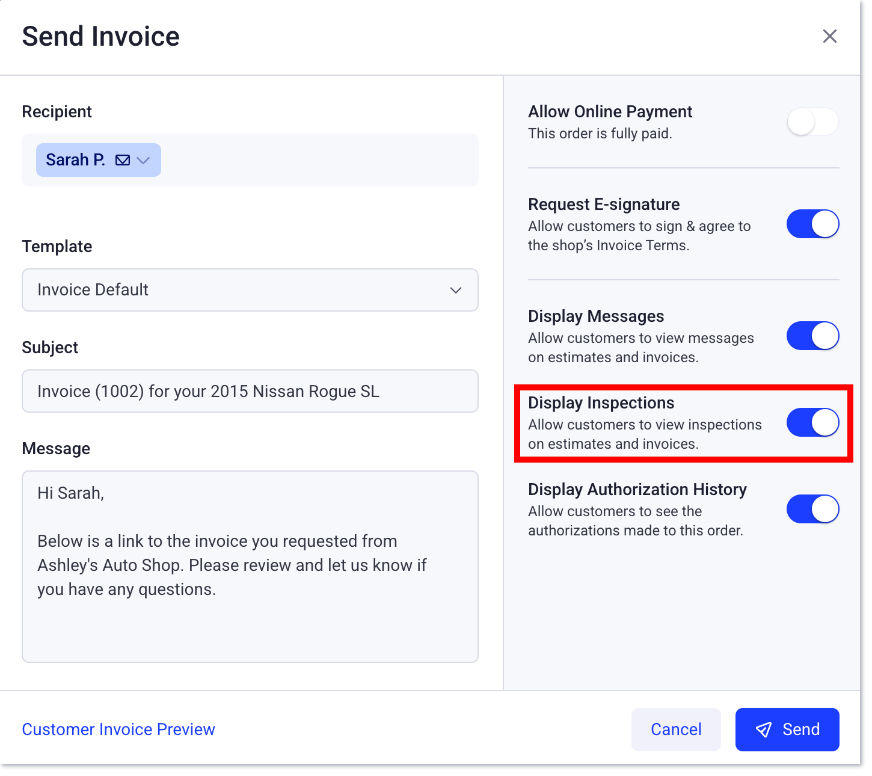Viewport: 872px width, 776px height.
Task: Open the Template dropdown
Action: coord(250,290)
